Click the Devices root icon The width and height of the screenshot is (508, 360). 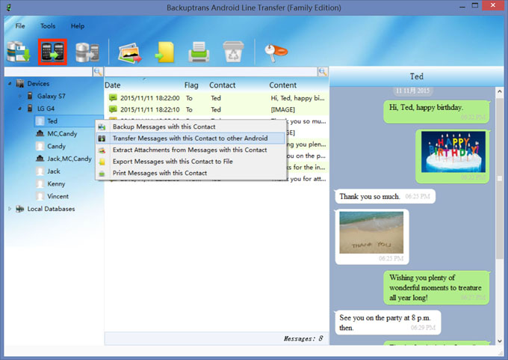[x=19, y=83]
